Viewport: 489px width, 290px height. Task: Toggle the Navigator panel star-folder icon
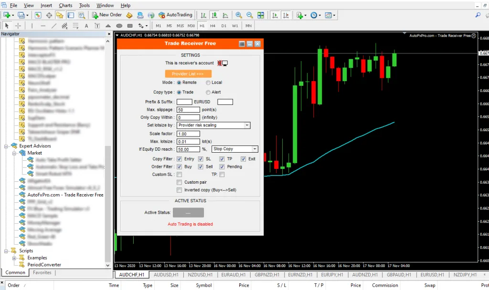click(60, 15)
